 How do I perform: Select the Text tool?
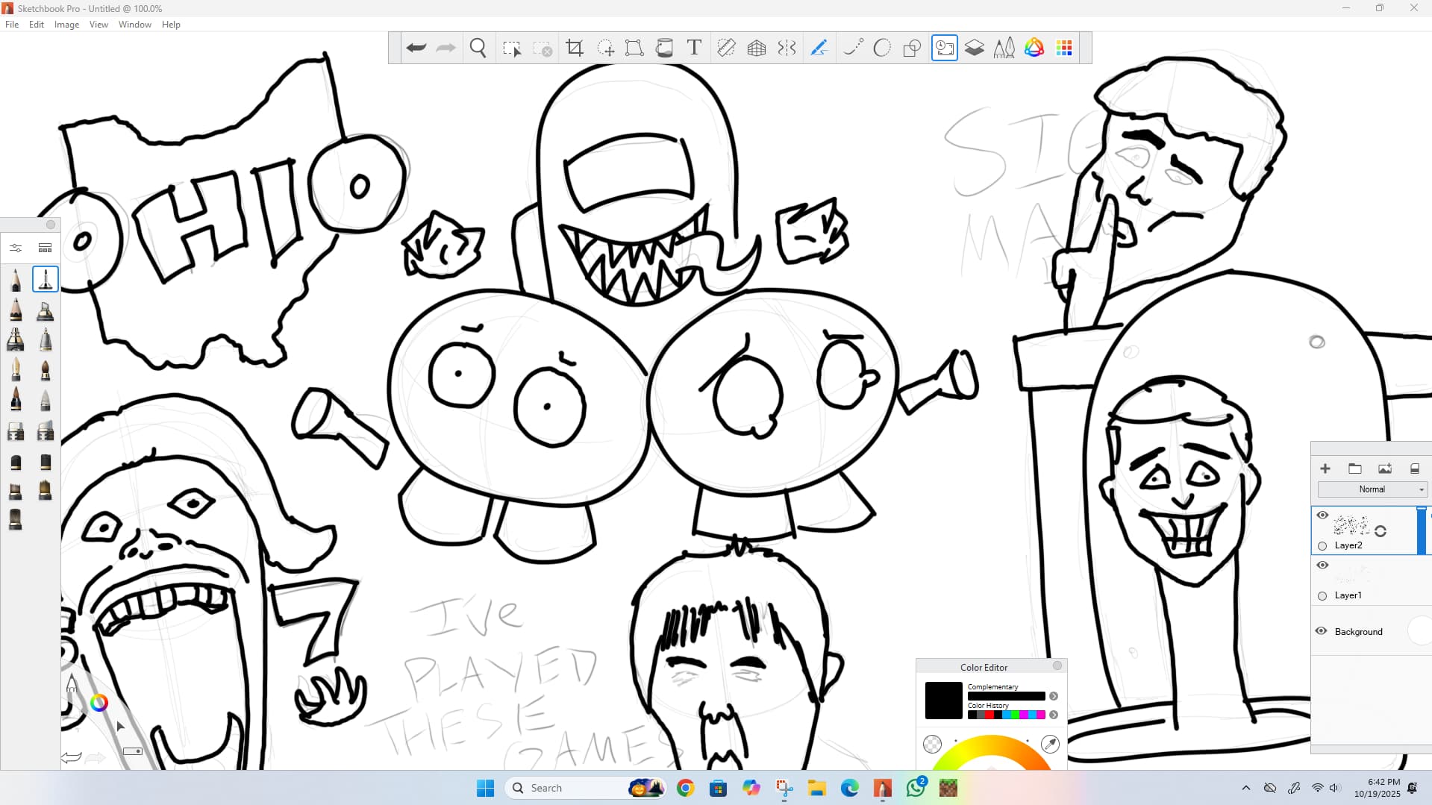tap(694, 48)
